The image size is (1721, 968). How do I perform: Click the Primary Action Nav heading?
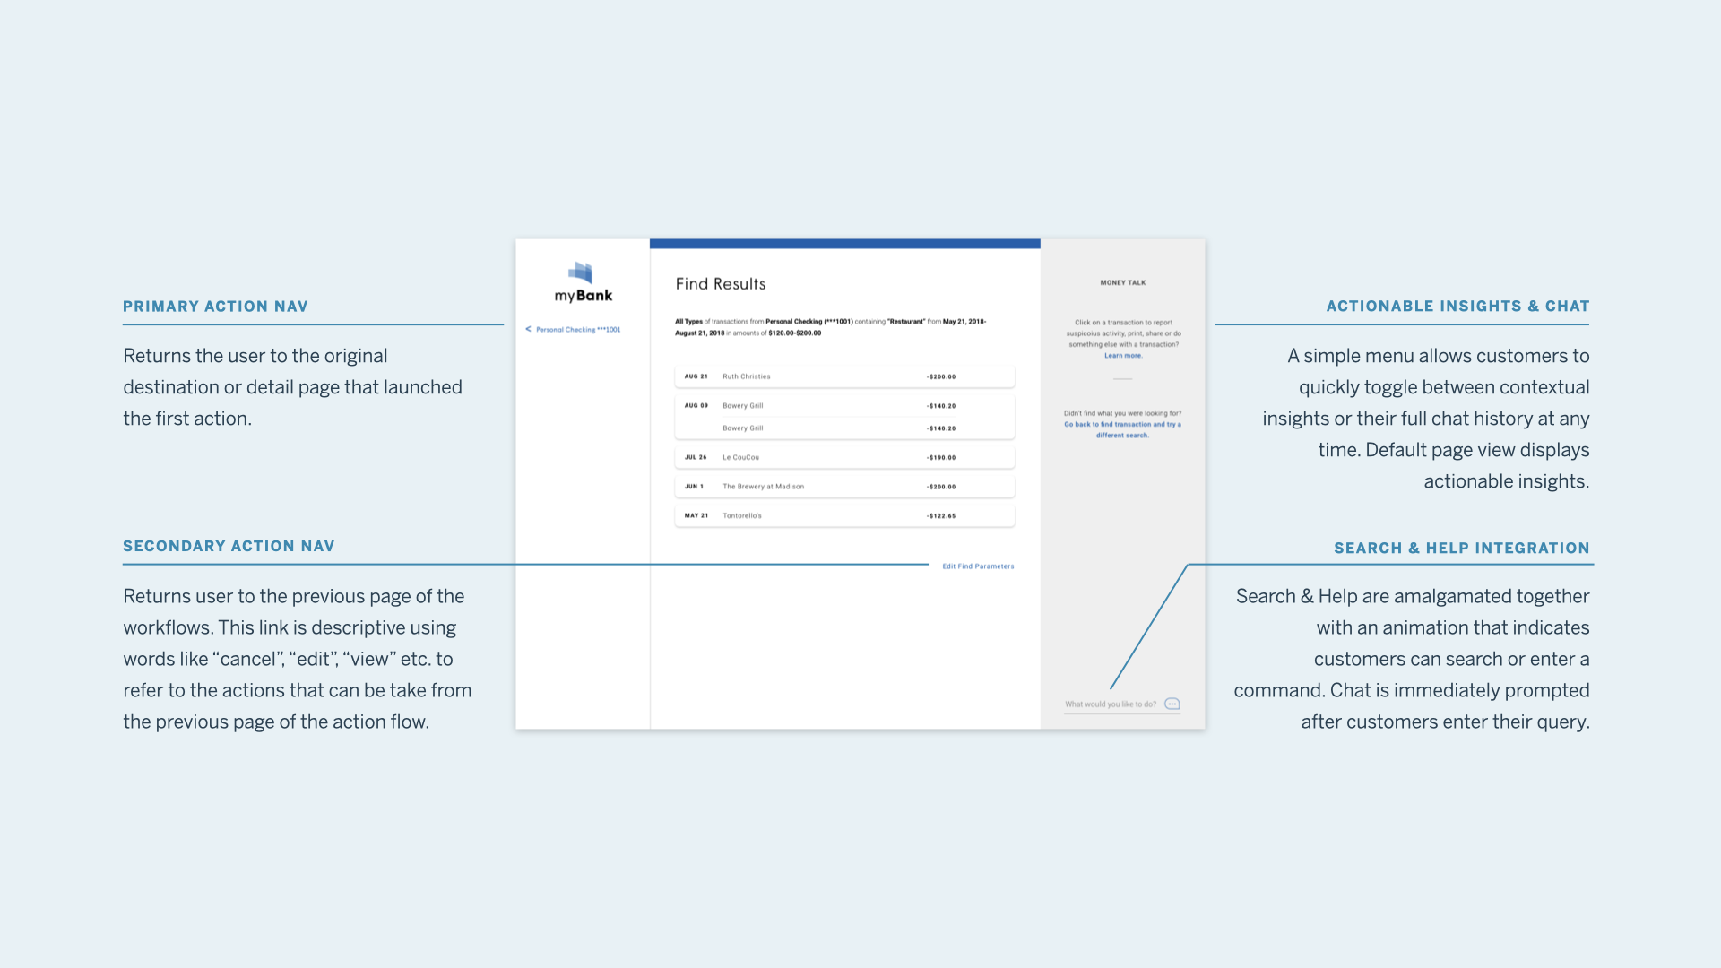(215, 307)
